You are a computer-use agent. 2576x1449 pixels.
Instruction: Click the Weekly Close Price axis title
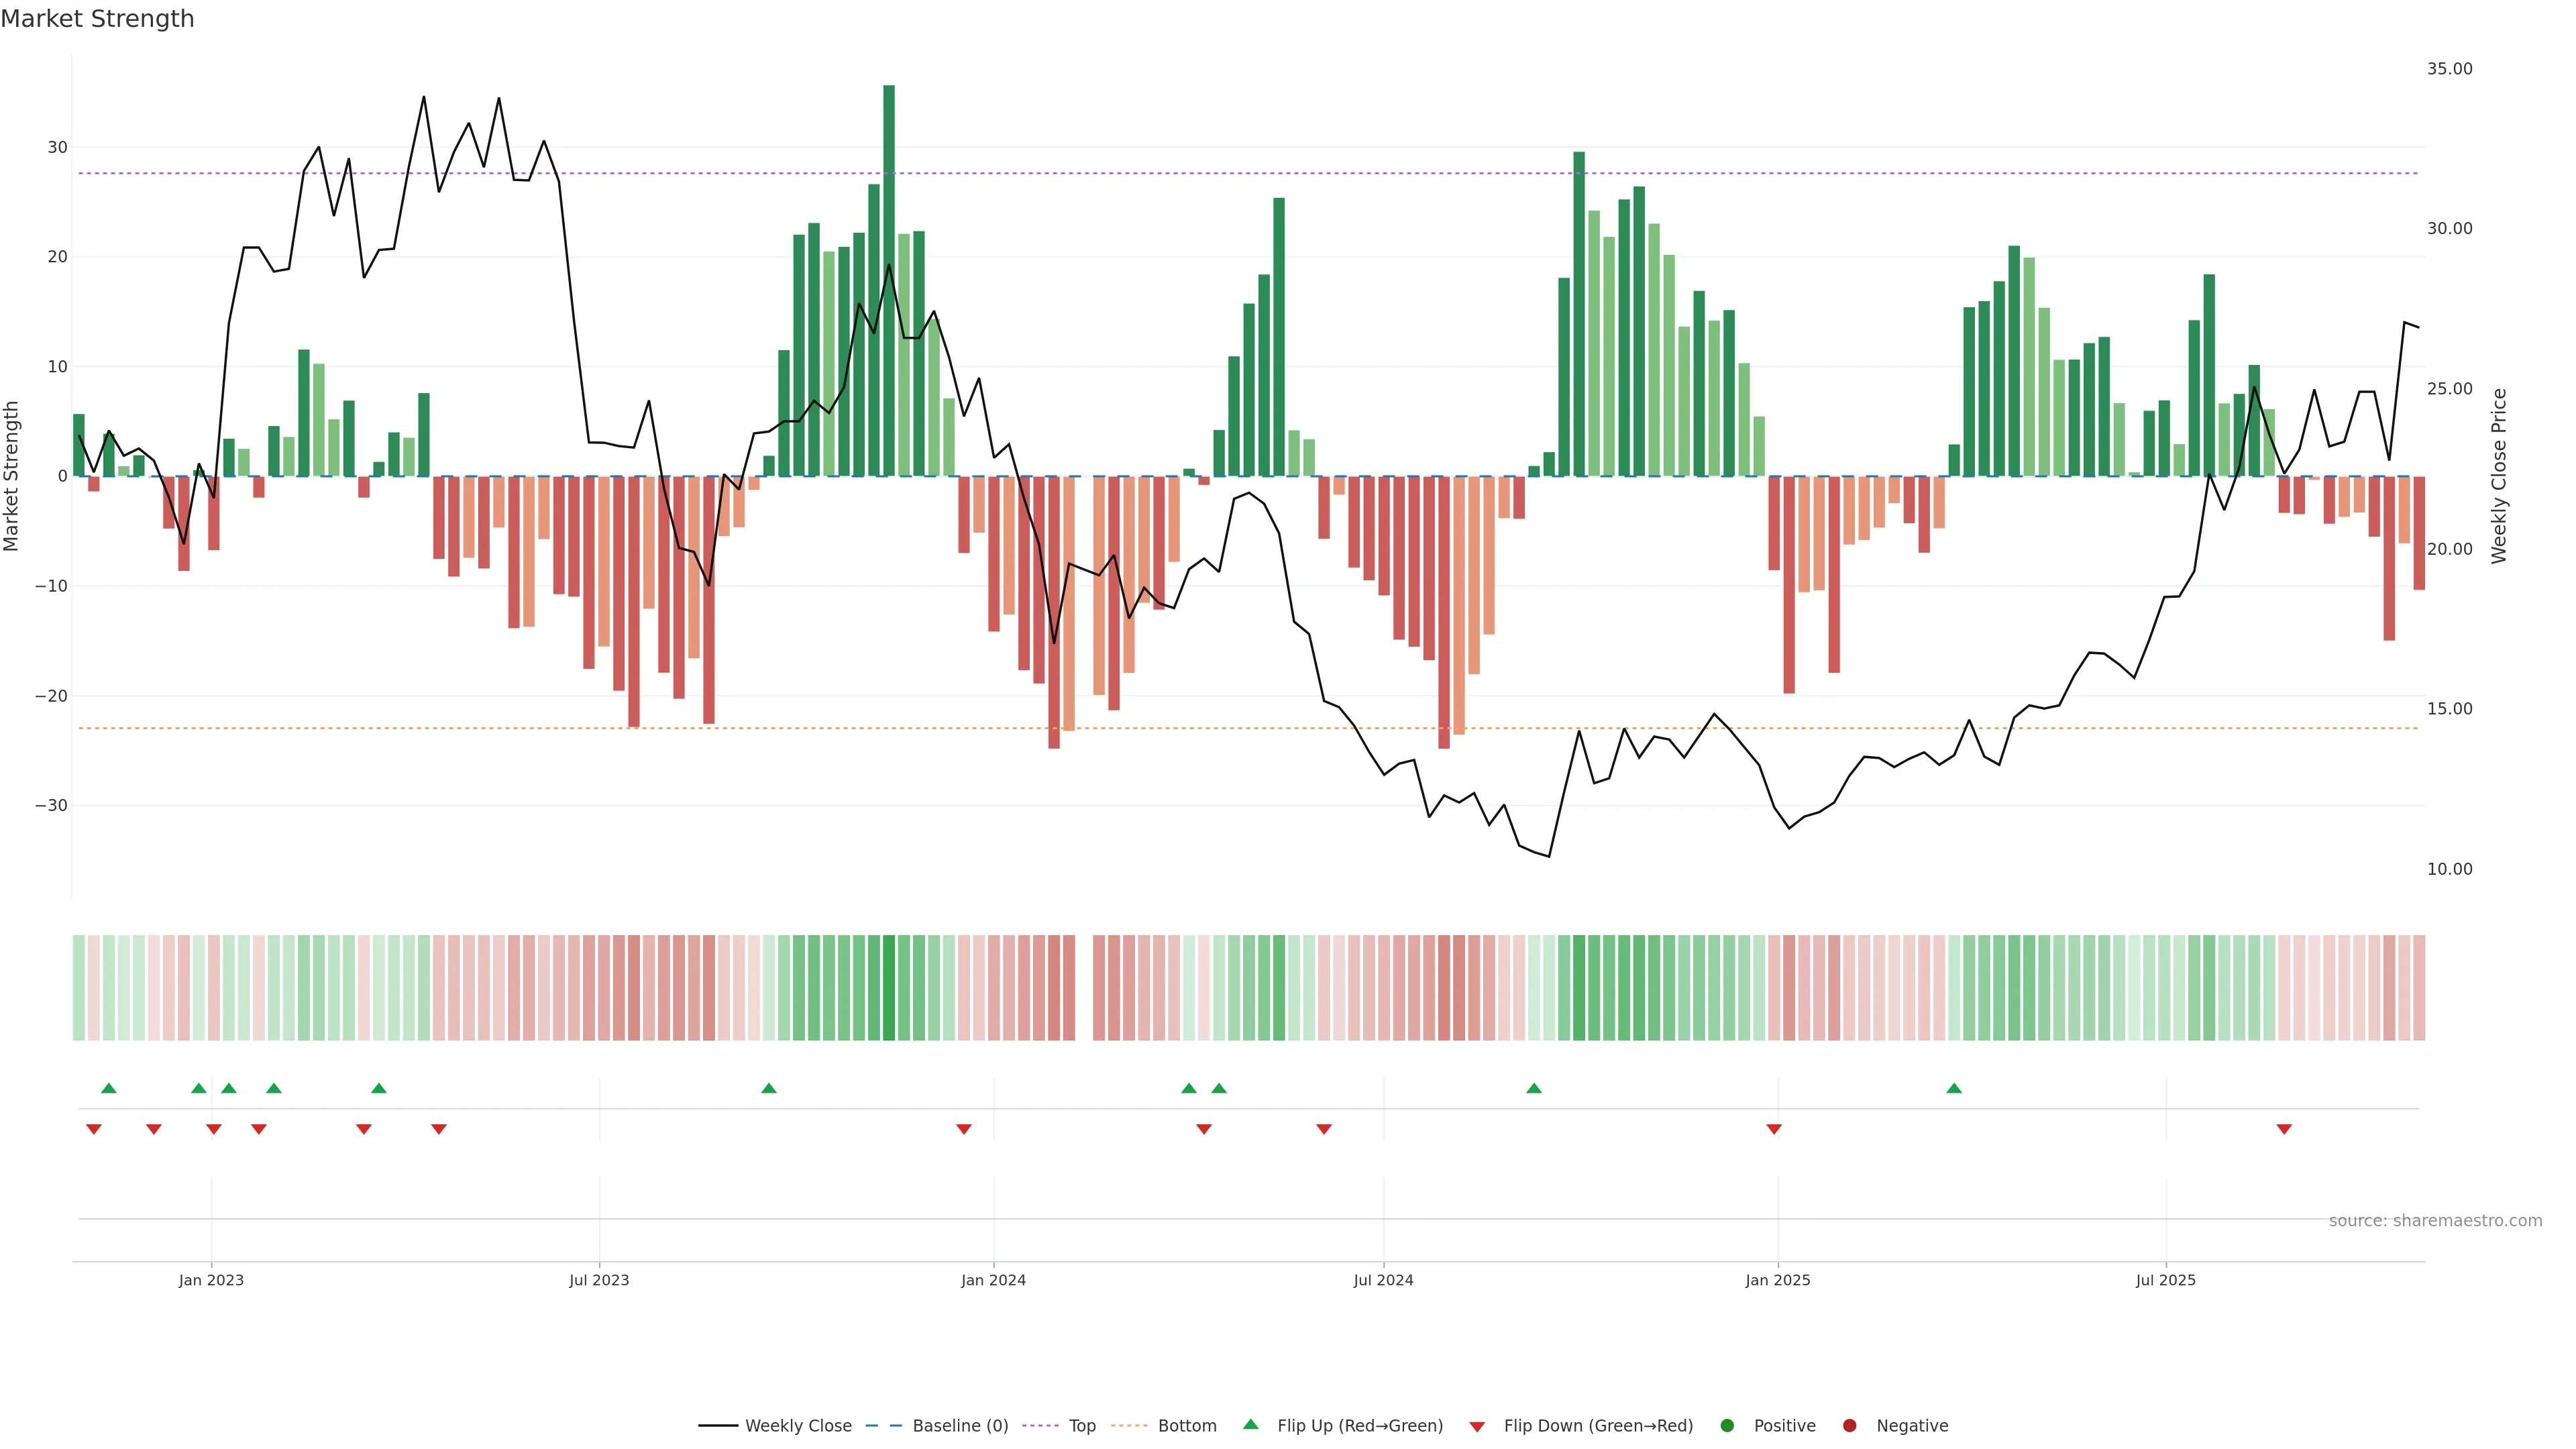(2499, 476)
